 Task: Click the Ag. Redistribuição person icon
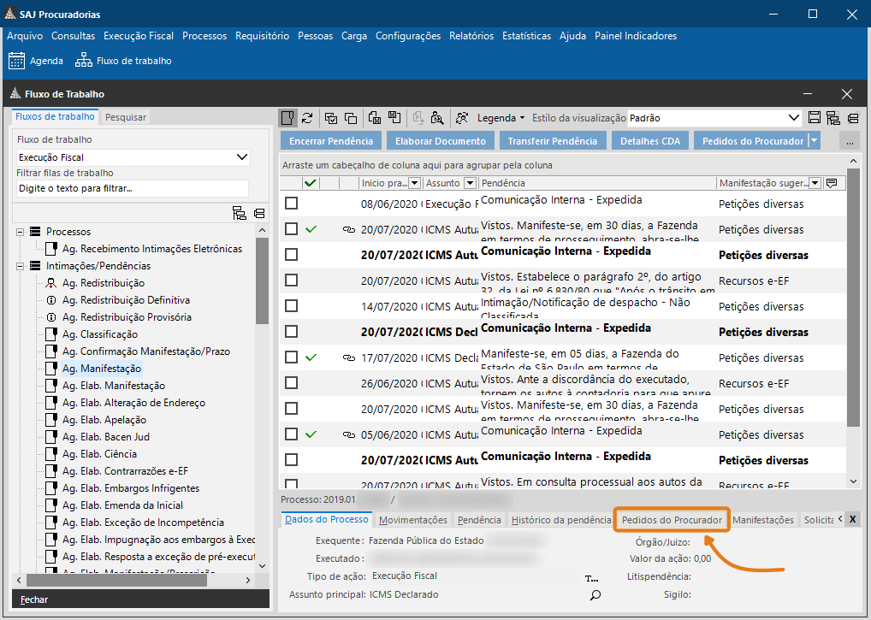click(x=51, y=283)
